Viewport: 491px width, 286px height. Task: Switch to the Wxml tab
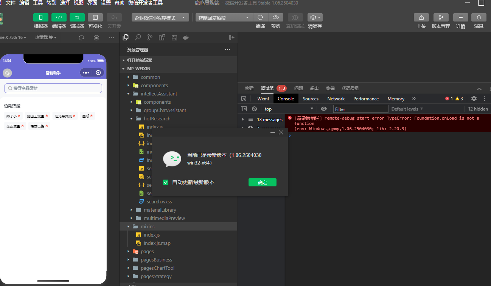(x=263, y=98)
